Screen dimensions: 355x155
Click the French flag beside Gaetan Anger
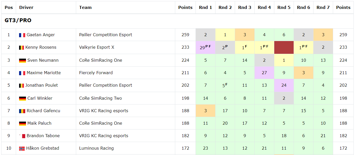coord(22,35)
